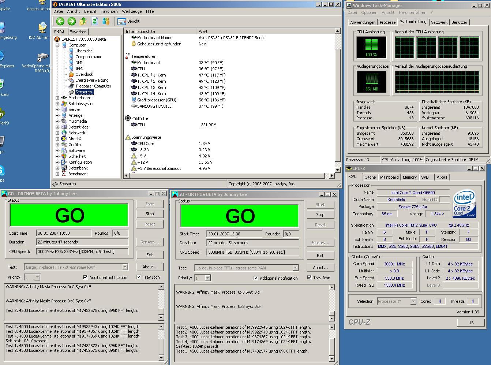The height and width of the screenshot is (365, 491).
Task: Click Stop in the right ORTHOS window
Action: 320,215
